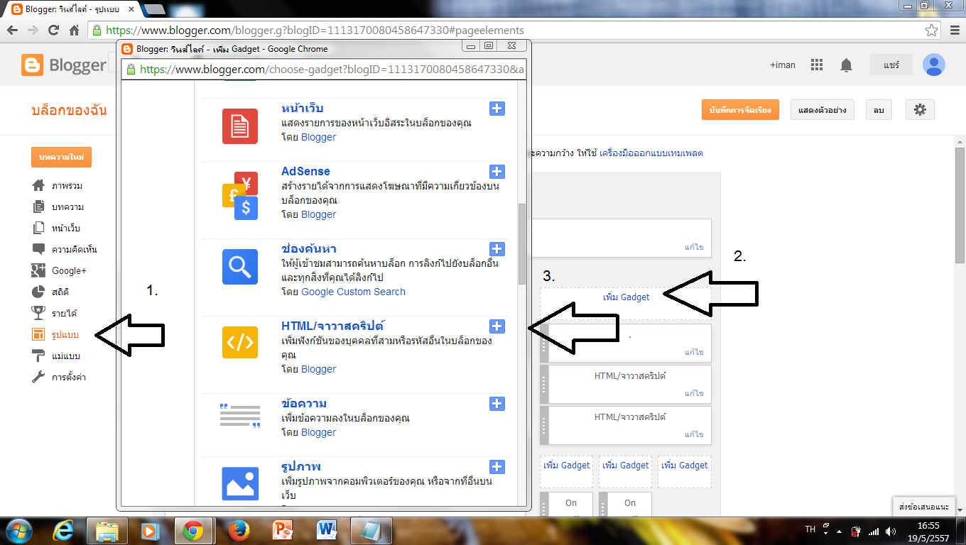Viewport: 966px width, 545px height.
Task: Go back in Chrome main window
Action: coord(13,31)
